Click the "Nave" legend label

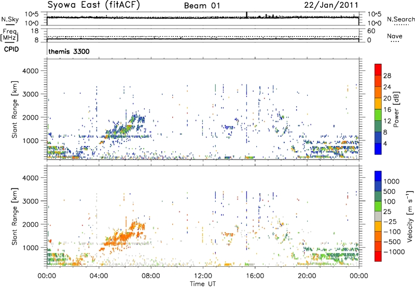[x=395, y=36]
